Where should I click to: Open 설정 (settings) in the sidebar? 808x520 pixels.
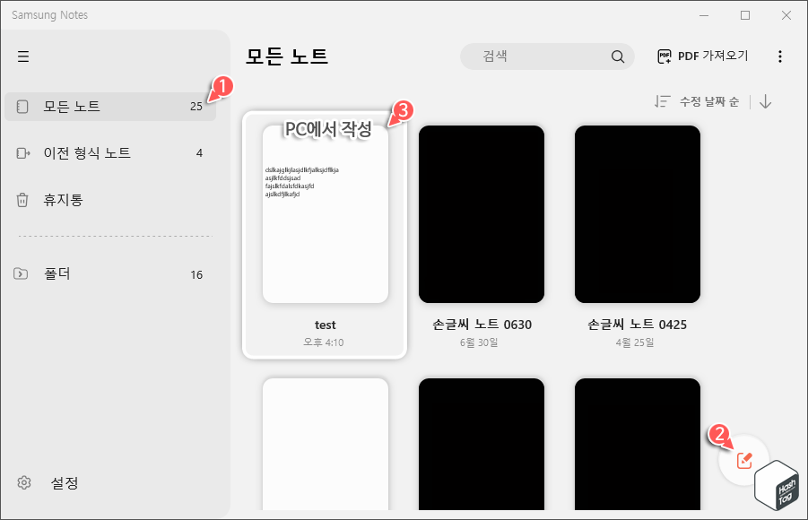click(x=63, y=482)
